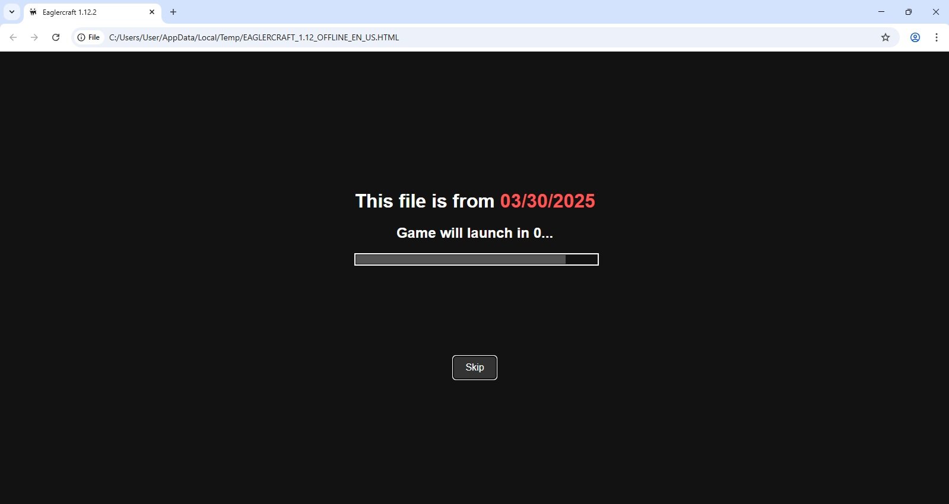View site information File icon
The width and height of the screenshot is (949, 504).
pyautogui.click(x=88, y=37)
